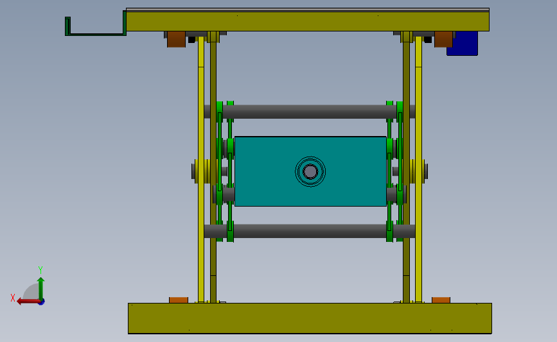This screenshot has width=557, height=342.
Task: Click the blue Z axis dot of the triad
Action: pos(42,302)
